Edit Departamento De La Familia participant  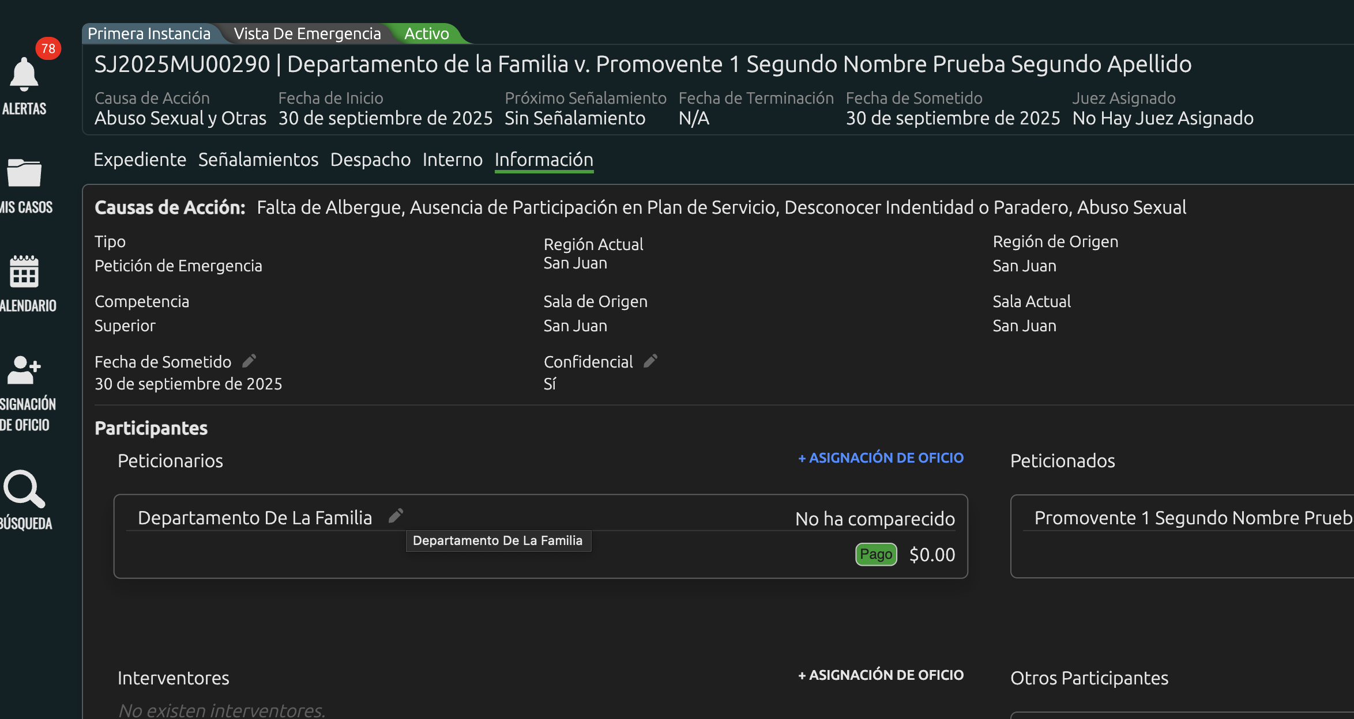(x=396, y=516)
